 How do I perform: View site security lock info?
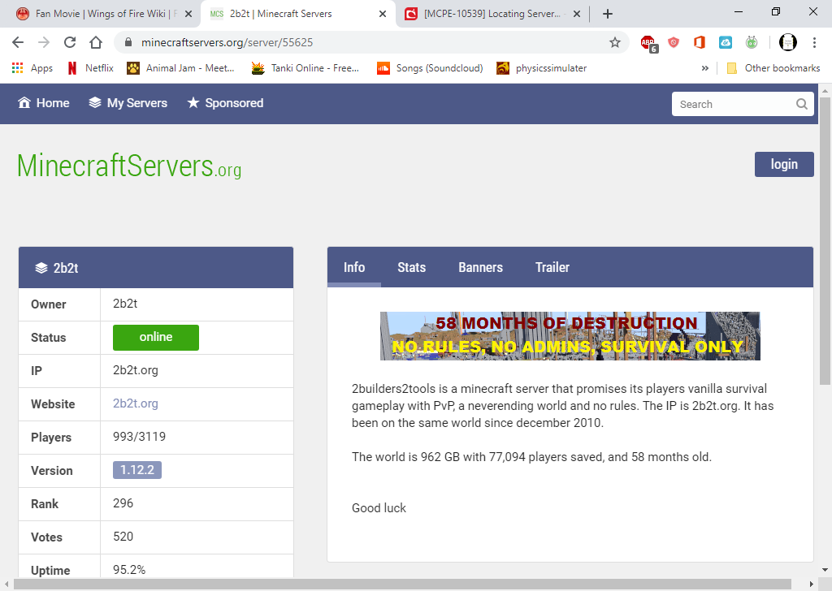[x=128, y=42]
